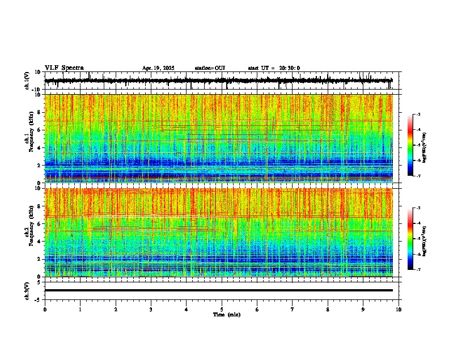Select the date text "Apr. 19, 2025"
Viewport: 449px width, 347px height.
[158, 68]
